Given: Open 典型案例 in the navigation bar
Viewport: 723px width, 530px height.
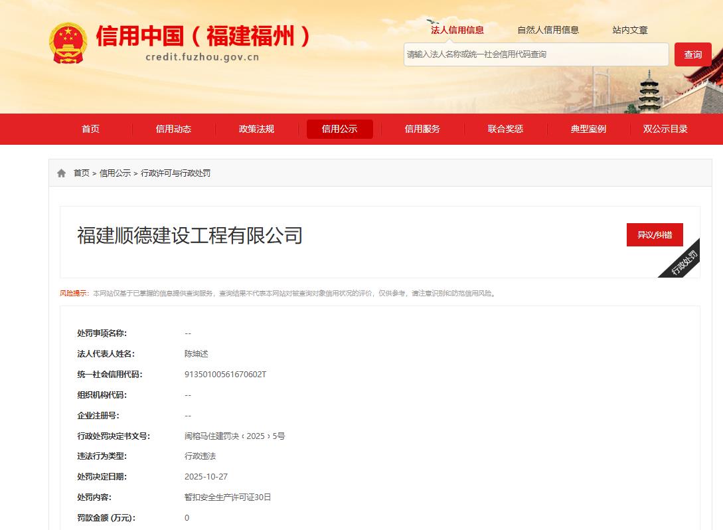Looking at the screenshot, I should [588, 129].
